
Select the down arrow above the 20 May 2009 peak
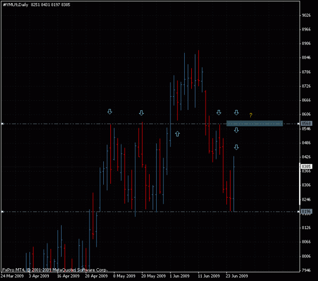click(x=141, y=113)
